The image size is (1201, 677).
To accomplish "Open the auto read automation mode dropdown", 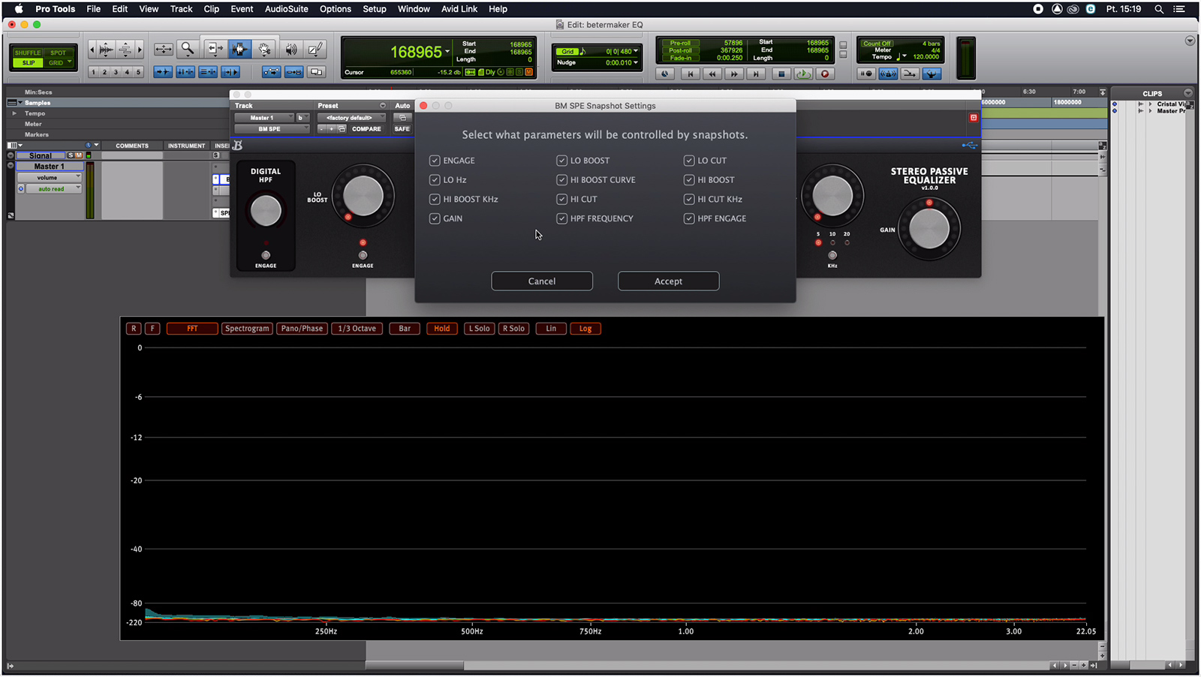I will 53,189.
